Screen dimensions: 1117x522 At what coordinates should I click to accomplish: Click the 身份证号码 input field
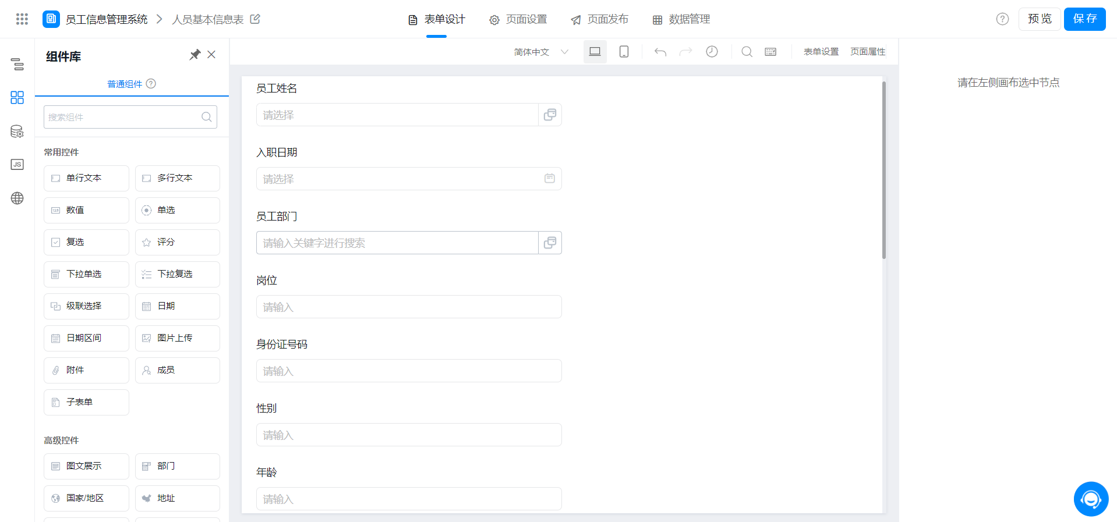tap(409, 371)
